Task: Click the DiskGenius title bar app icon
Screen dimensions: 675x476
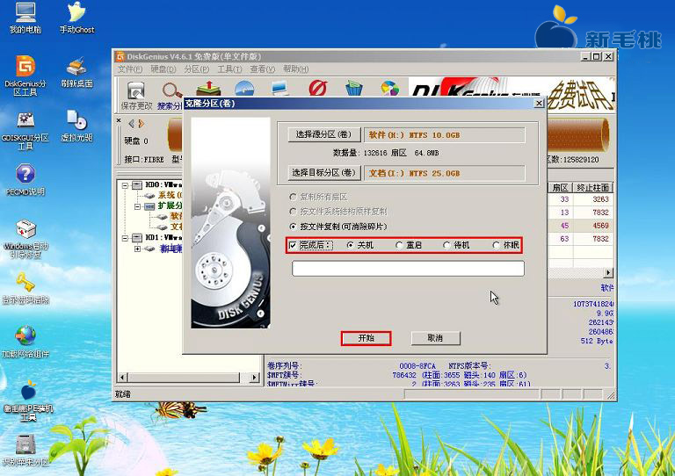Action: click(x=120, y=56)
